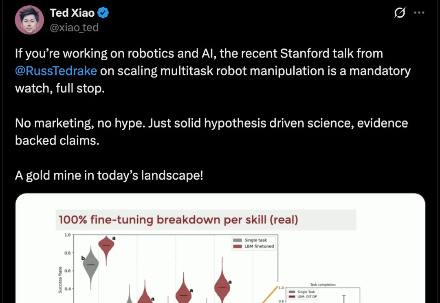Click the red LBM finetuned legend swatch

point(238,246)
